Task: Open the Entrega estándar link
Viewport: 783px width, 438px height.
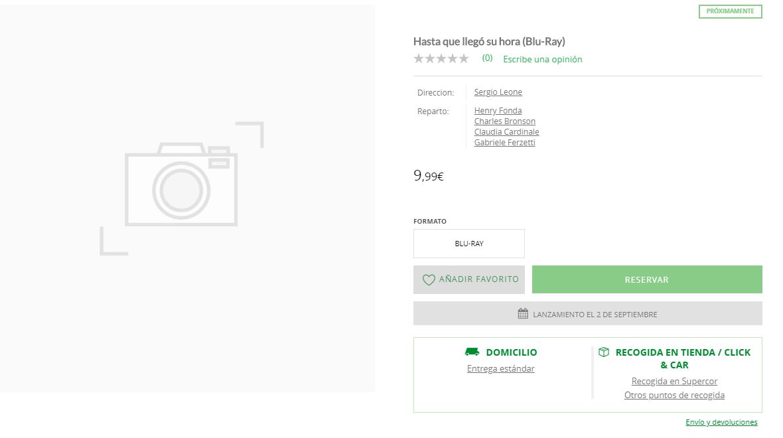Action: (x=500, y=368)
